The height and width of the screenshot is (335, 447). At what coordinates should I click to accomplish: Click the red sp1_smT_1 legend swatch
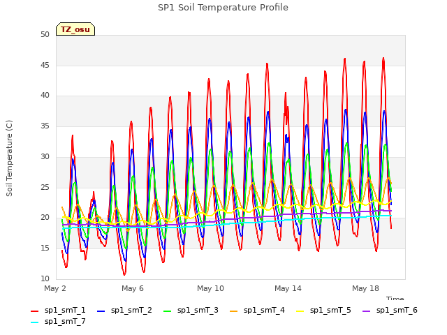(x=34, y=311)
